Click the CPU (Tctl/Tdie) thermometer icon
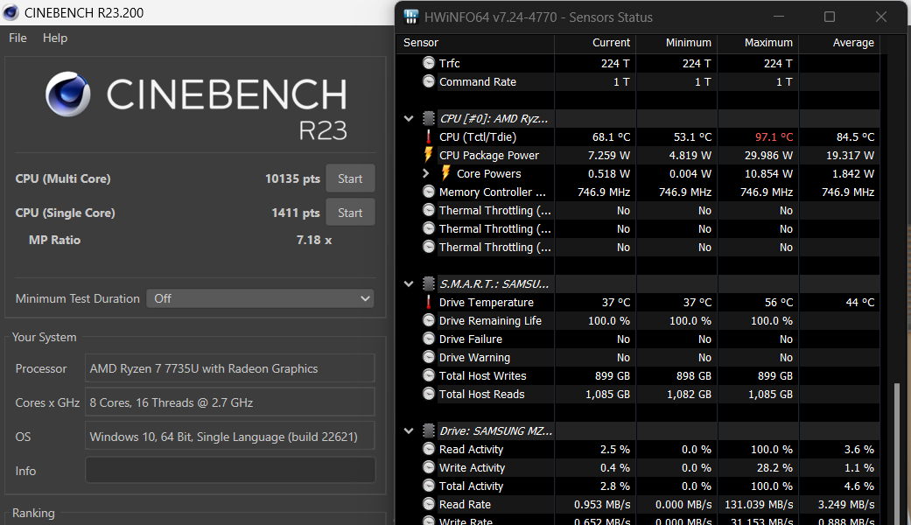This screenshot has height=525, width=911. click(429, 136)
